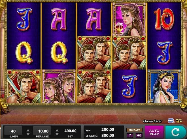Screen dimensions: 187x139
Task: Increase the number of lines with up arrow
Action: pyautogui.click(x=28, y=131)
